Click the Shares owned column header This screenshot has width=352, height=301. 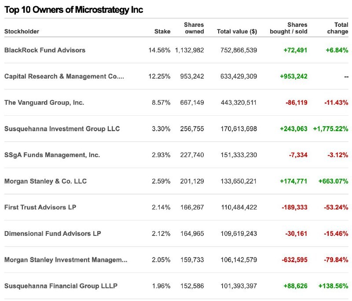point(194,28)
